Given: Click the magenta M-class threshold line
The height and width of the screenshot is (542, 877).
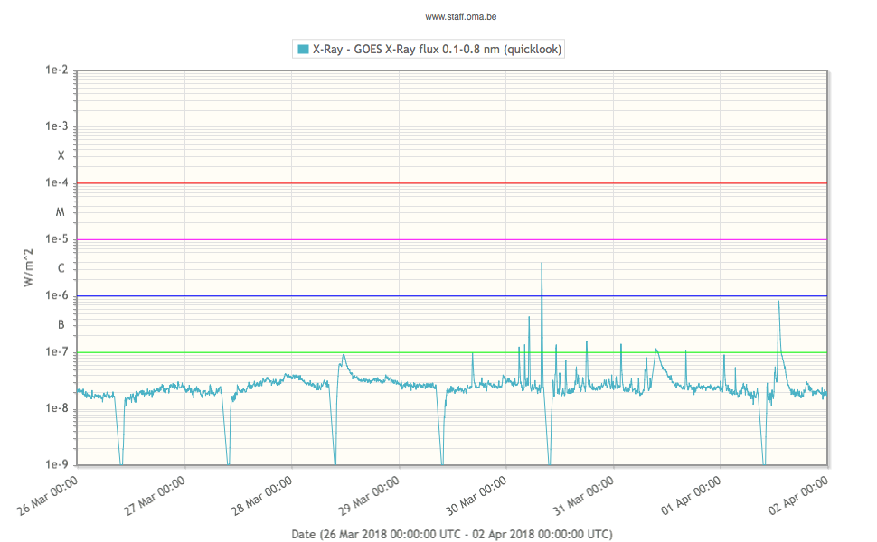Looking at the screenshot, I should click(452, 239).
